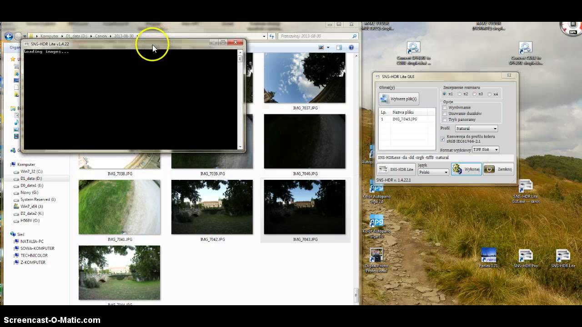
Task: Click the Zamknij button
Action: [x=499, y=169]
